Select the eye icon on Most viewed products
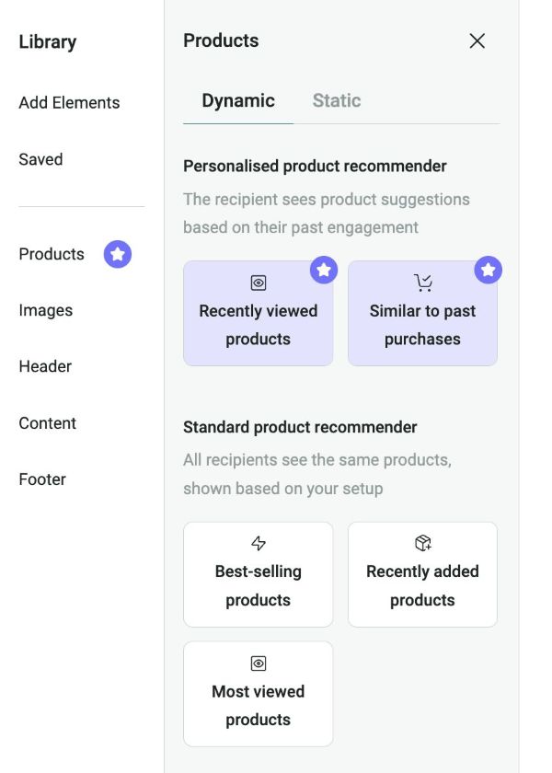Screen dimensions: 552x773 tap(259, 663)
